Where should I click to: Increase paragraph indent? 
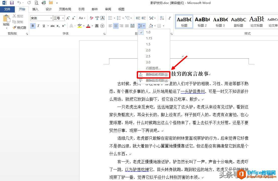[144, 18]
